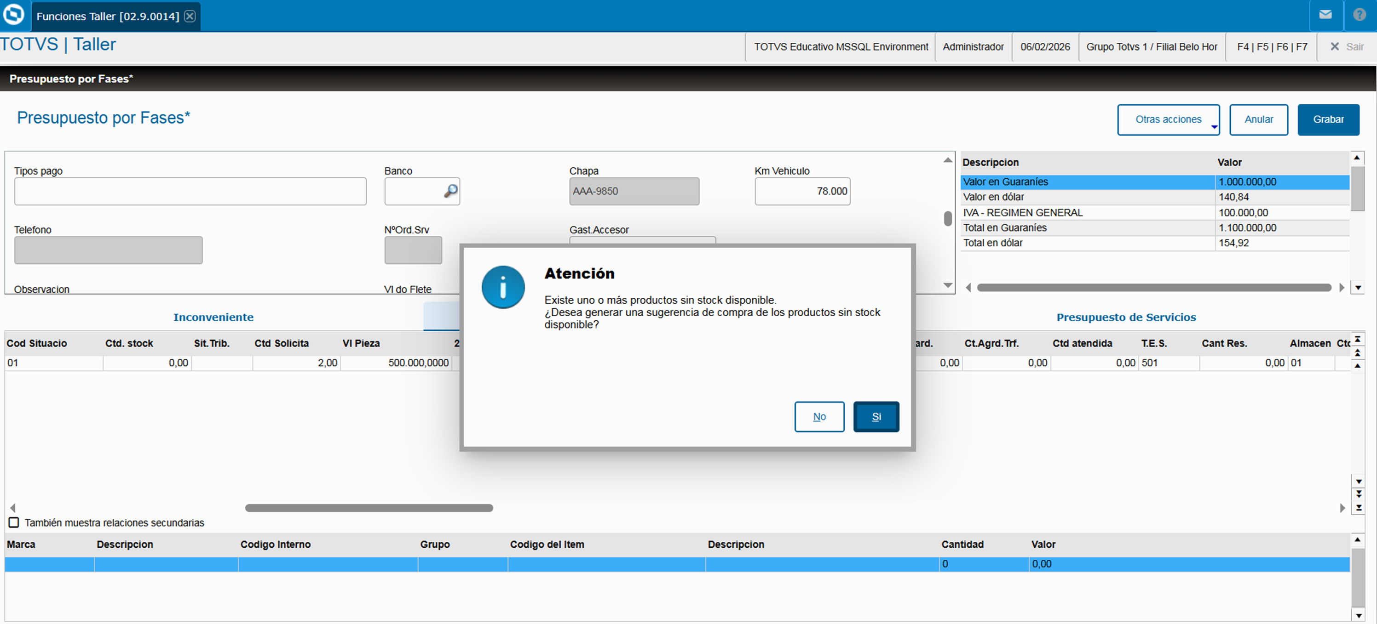The image size is (1377, 624).
Task: Expand the Otras acciones dropdown
Action: click(1168, 119)
